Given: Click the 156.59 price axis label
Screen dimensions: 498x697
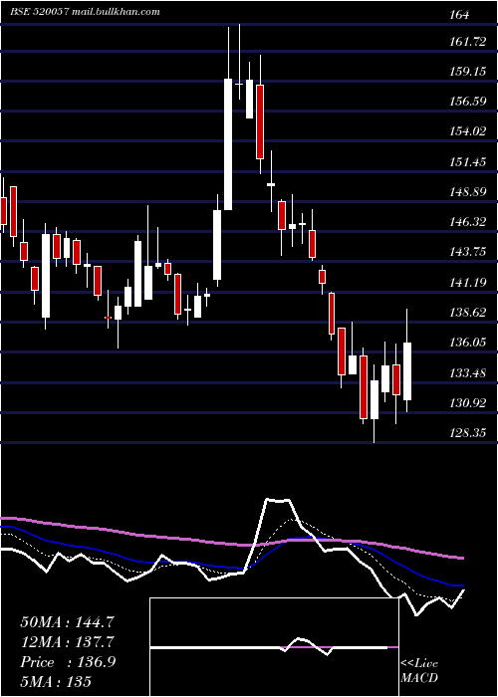Looking at the screenshot, I should [x=467, y=102].
